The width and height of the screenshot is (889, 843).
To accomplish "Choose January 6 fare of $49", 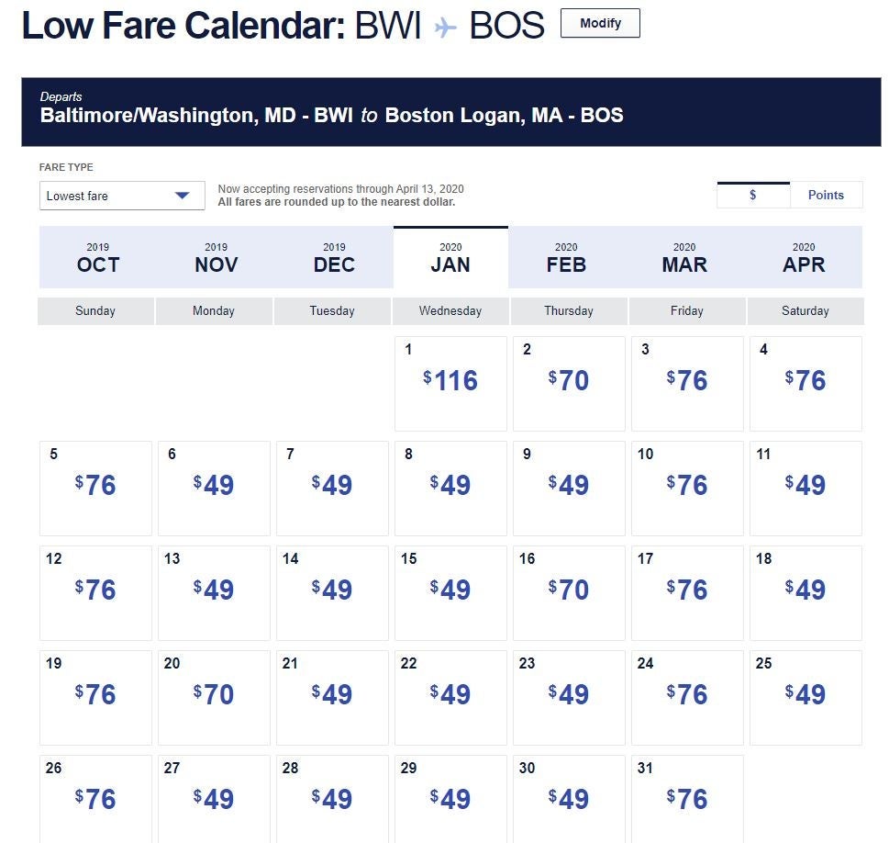I will [214, 489].
